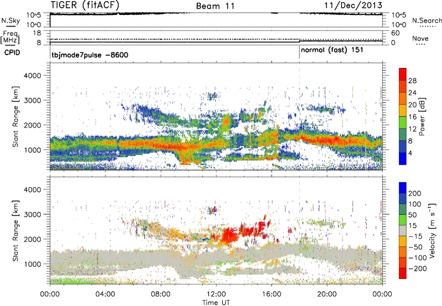Image resolution: width=442 pixels, height=306 pixels.
Task: Click the Slant Range label of velocity panel
Action: pos(15,230)
